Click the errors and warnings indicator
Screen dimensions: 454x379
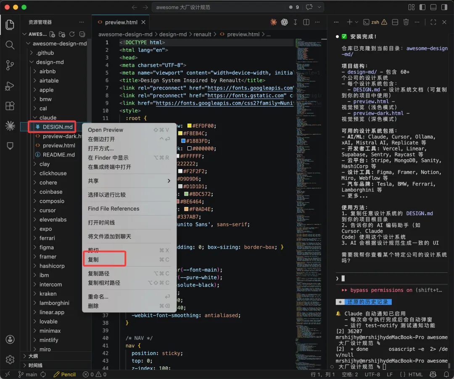pyautogui.click(x=95, y=374)
